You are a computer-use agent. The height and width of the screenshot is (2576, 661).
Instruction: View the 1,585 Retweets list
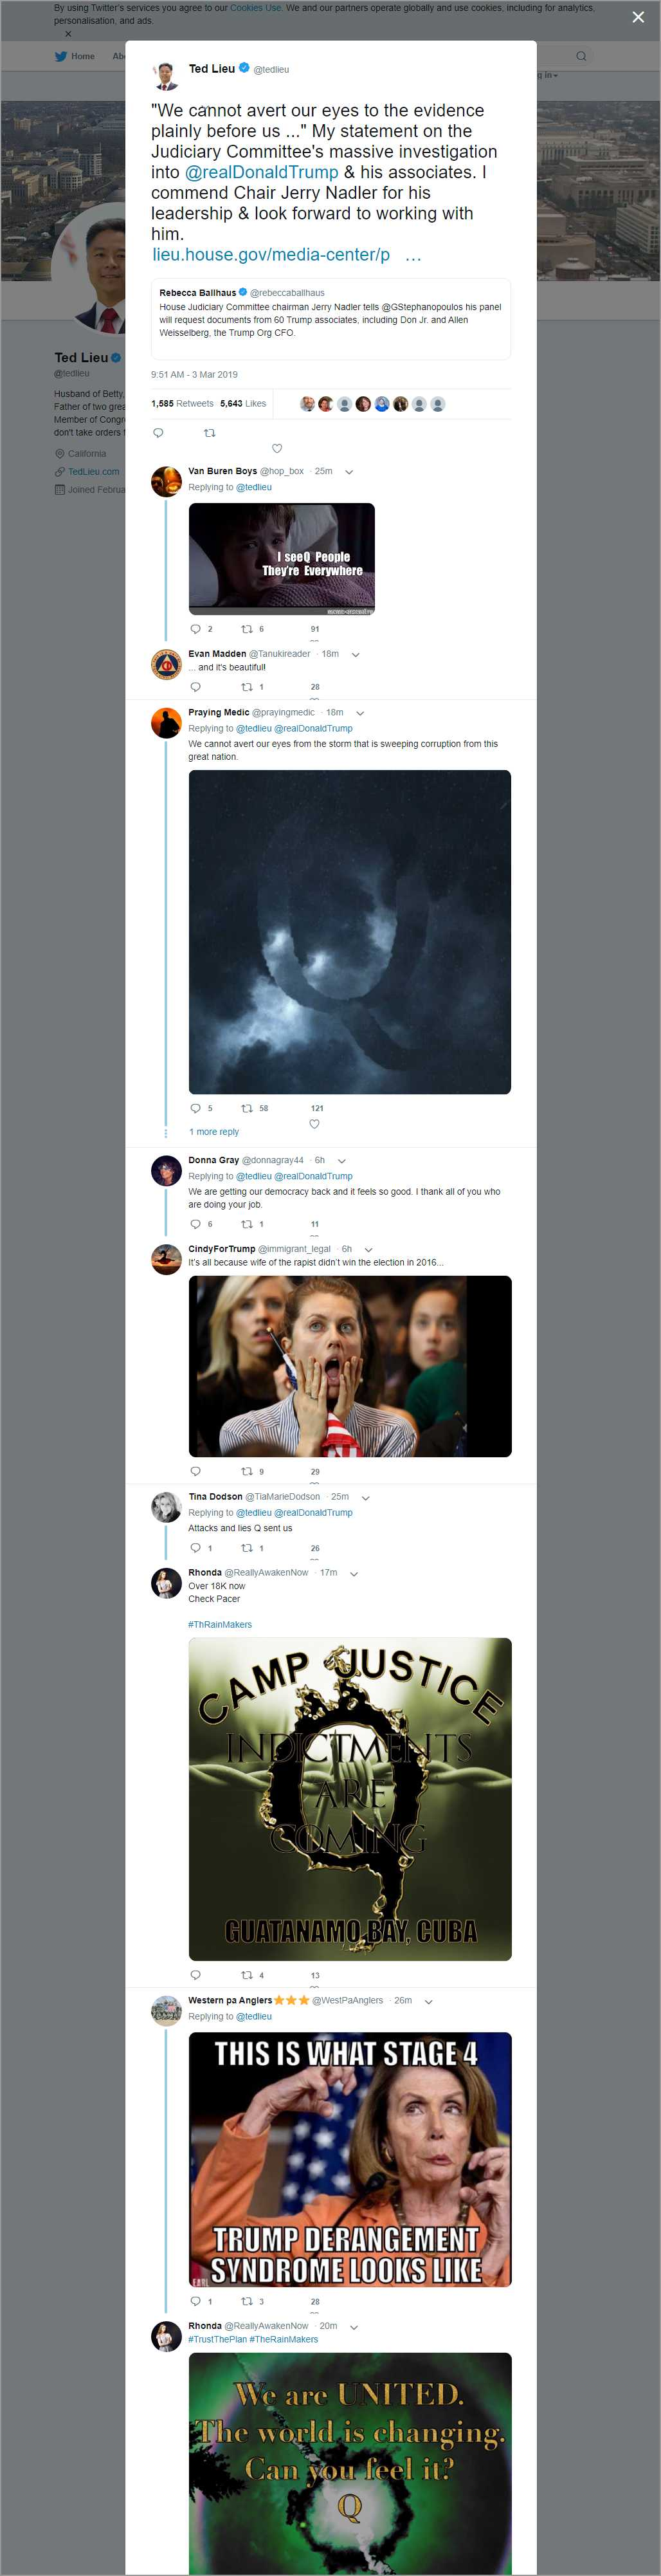(182, 404)
